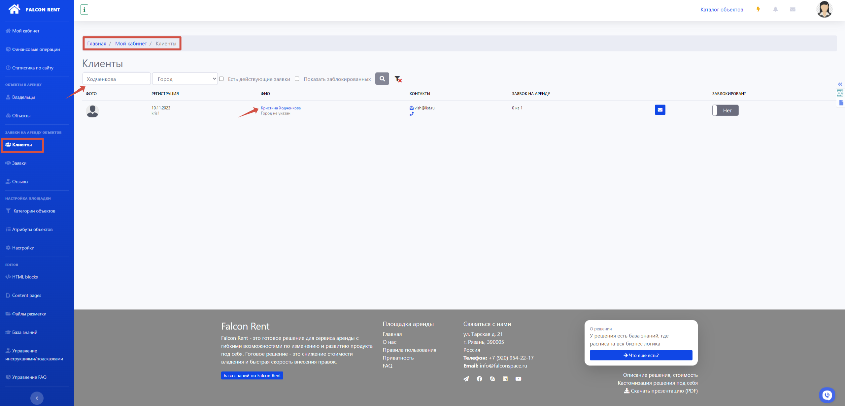Open the 'Город' dropdown
The width and height of the screenshot is (845, 406).
pos(185,79)
